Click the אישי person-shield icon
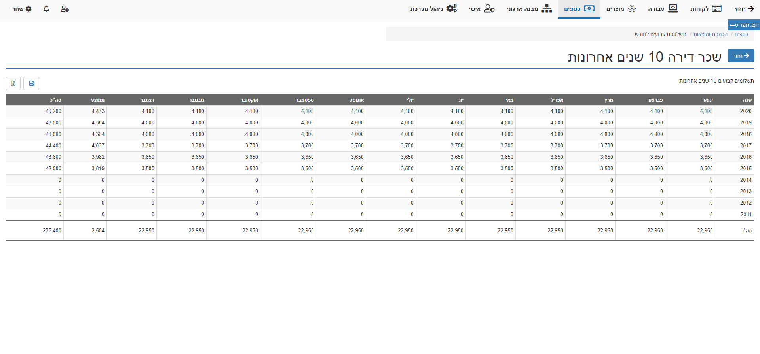Image resolution: width=760 pixels, height=354 pixels. pyautogui.click(x=490, y=9)
